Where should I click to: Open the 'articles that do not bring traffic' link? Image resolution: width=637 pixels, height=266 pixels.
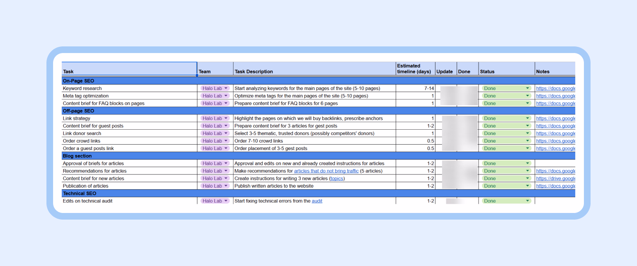click(x=326, y=171)
